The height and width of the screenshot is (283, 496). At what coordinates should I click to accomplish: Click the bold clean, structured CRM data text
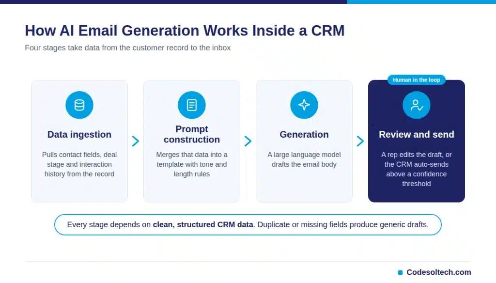coord(203,225)
